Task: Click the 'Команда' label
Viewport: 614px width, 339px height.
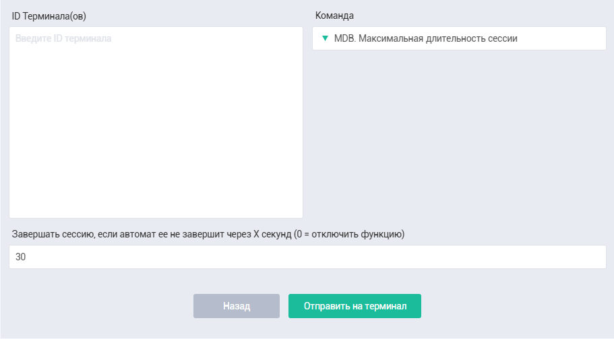Action: point(334,15)
